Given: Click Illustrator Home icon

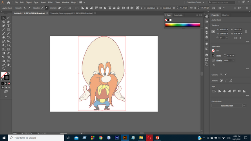Looking at the screenshot, I should click(x=9, y=3).
